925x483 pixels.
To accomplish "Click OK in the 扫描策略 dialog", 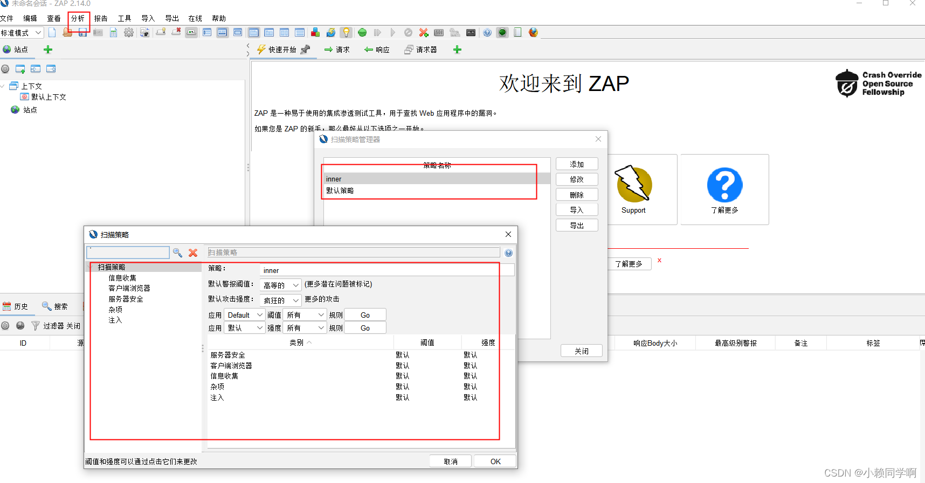I will click(495, 461).
